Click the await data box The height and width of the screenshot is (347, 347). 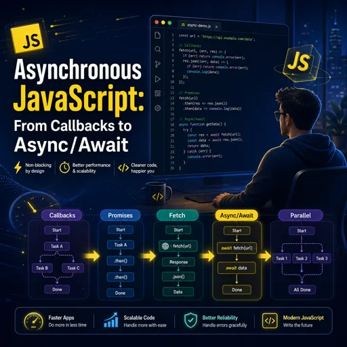coord(237,268)
